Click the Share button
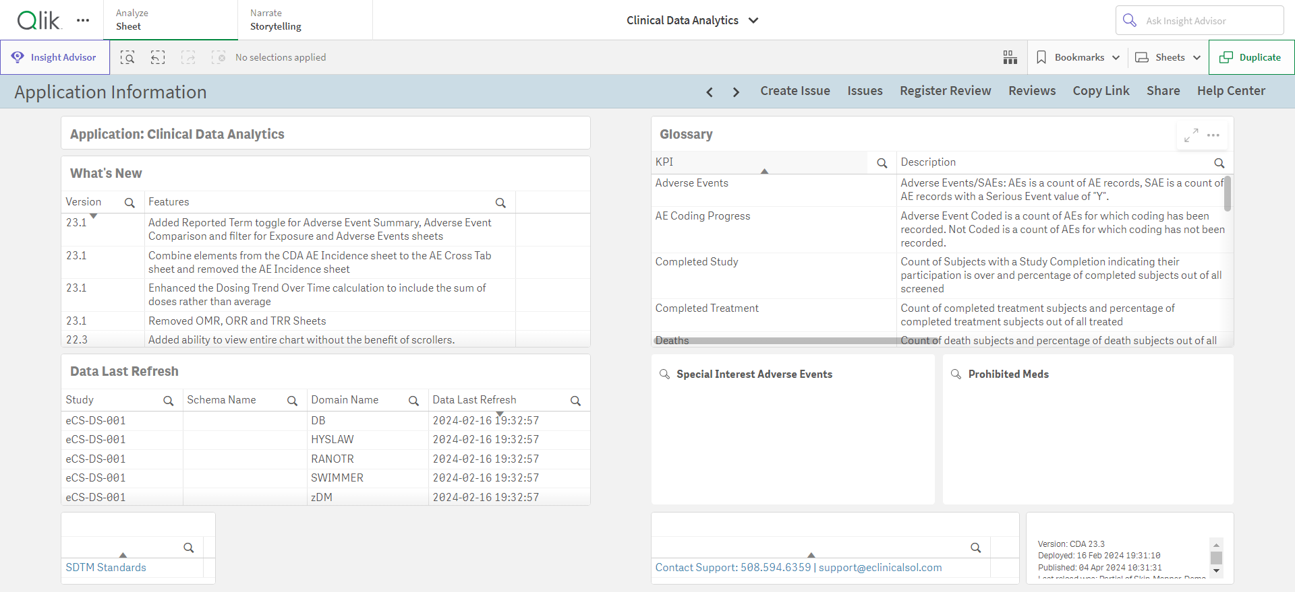 coord(1163,91)
